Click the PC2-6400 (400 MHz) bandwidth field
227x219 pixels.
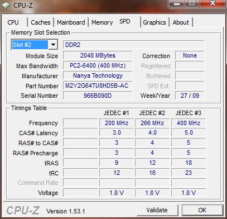click(x=98, y=65)
